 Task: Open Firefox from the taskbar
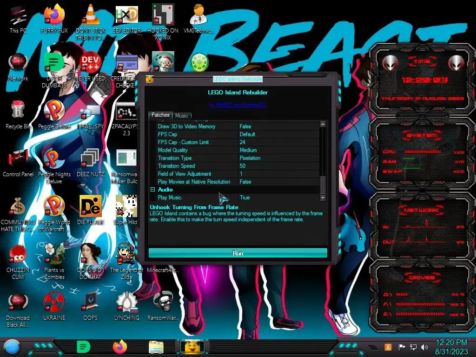[120, 347]
